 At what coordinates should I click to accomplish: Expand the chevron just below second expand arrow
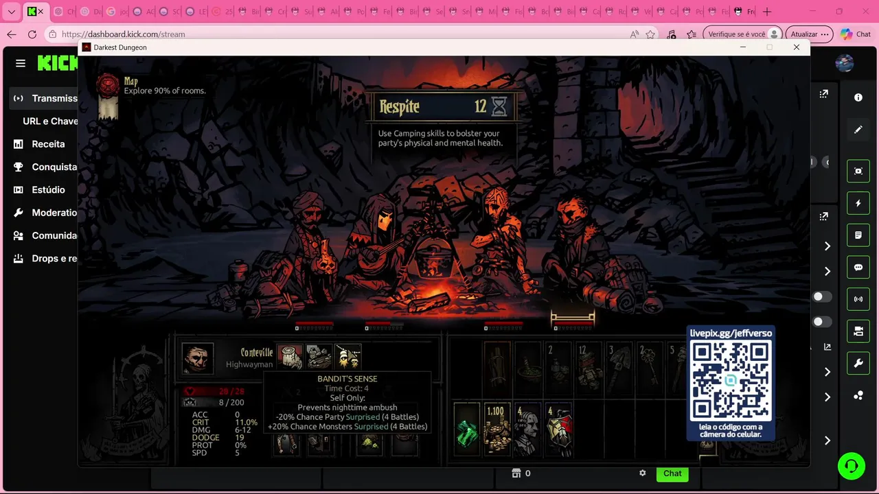[x=827, y=246]
